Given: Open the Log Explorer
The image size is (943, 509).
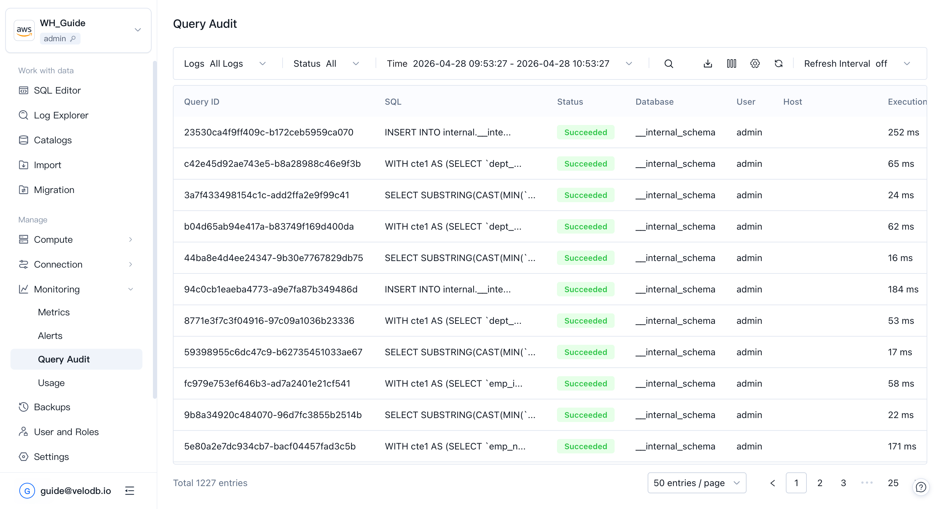Looking at the screenshot, I should (x=61, y=115).
